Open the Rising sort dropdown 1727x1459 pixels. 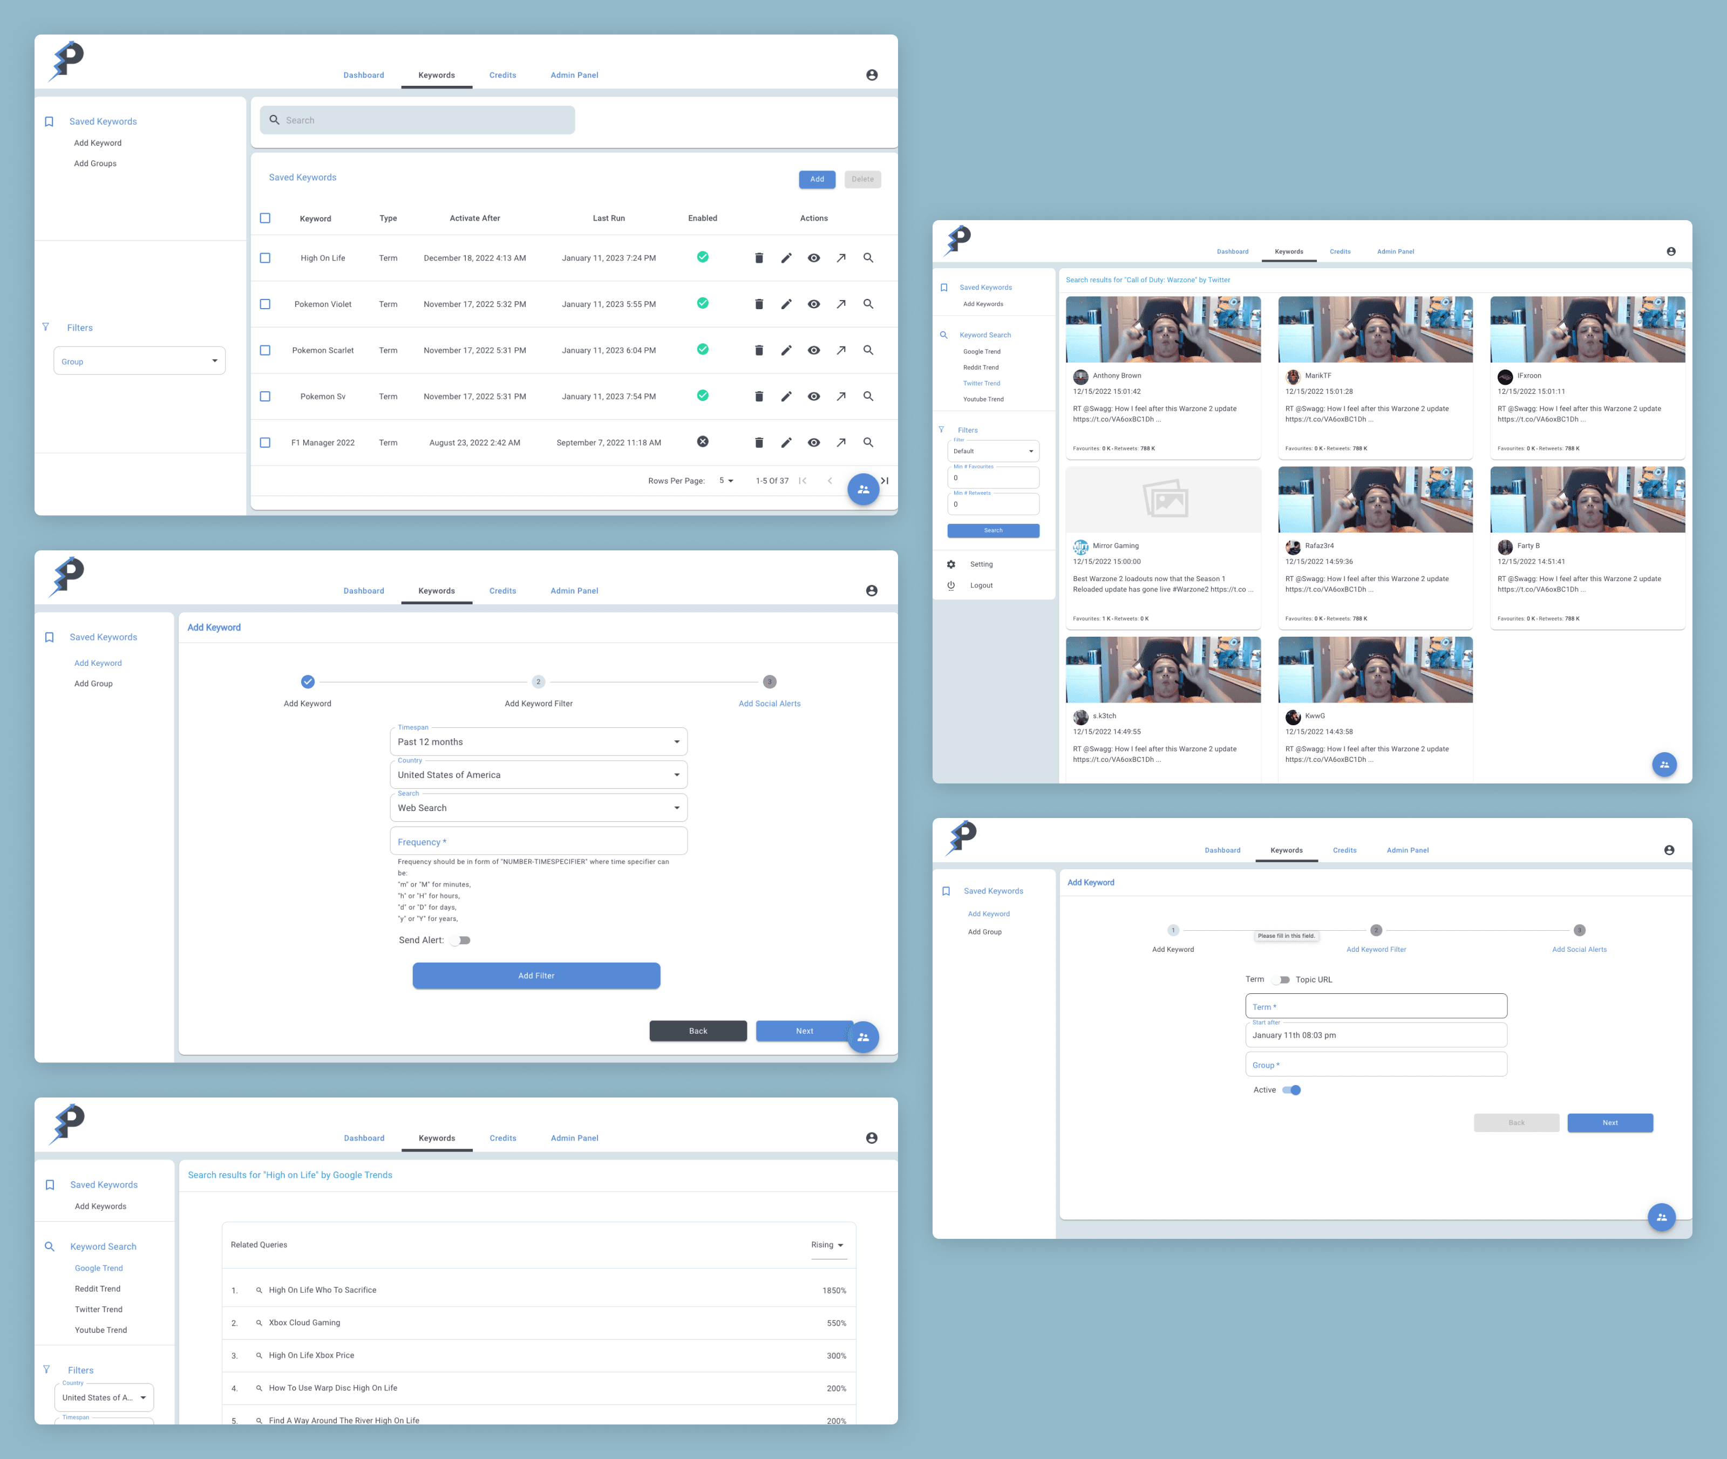(827, 1245)
